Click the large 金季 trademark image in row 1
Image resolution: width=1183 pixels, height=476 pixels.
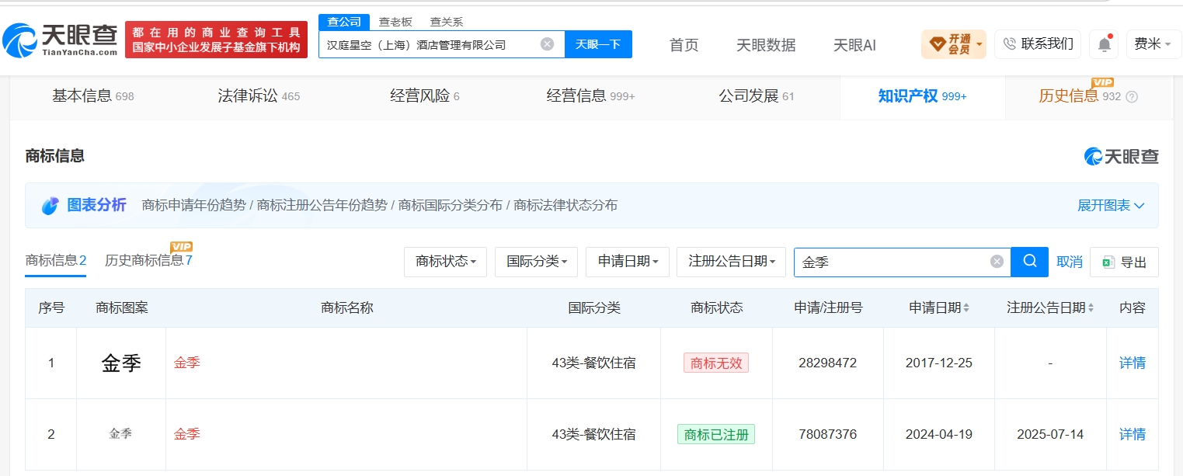coord(121,363)
